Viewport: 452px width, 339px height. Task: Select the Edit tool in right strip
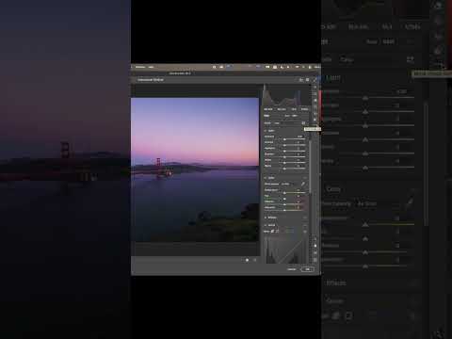click(x=315, y=87)
